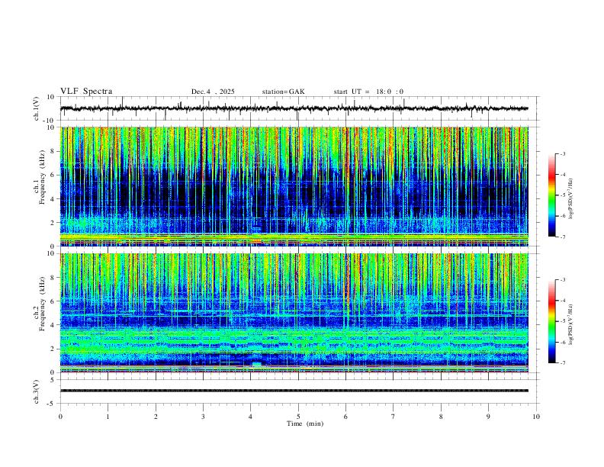The height and width of the screenshot is (467, 604).
Task: Click the "Time (min)" axis title
Action: click(305, 424)
